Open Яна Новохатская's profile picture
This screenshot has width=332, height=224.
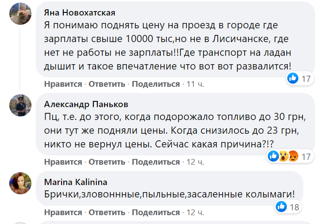pos(20,14)
